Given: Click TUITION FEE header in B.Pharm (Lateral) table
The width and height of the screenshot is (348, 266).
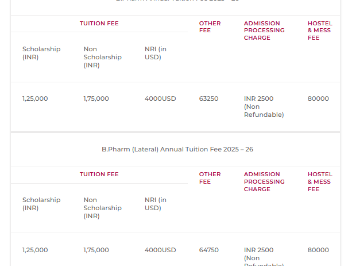Looking at the screenshot, I should click(99, 174).
